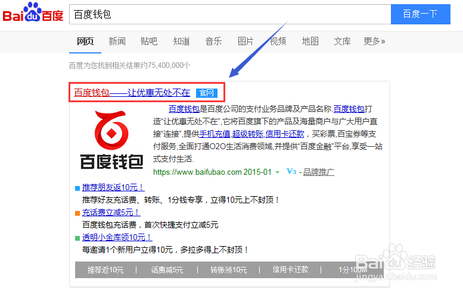The width and height of the screenshot is (463, 293).
Task: Click the text 百度钱包充话费，首次快捷支付立减5元
Action: [x=150, y=225]
